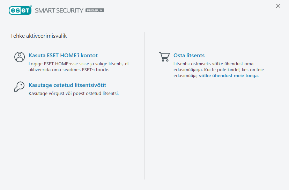Click the vertical divider between the two panels

[144, 105]
